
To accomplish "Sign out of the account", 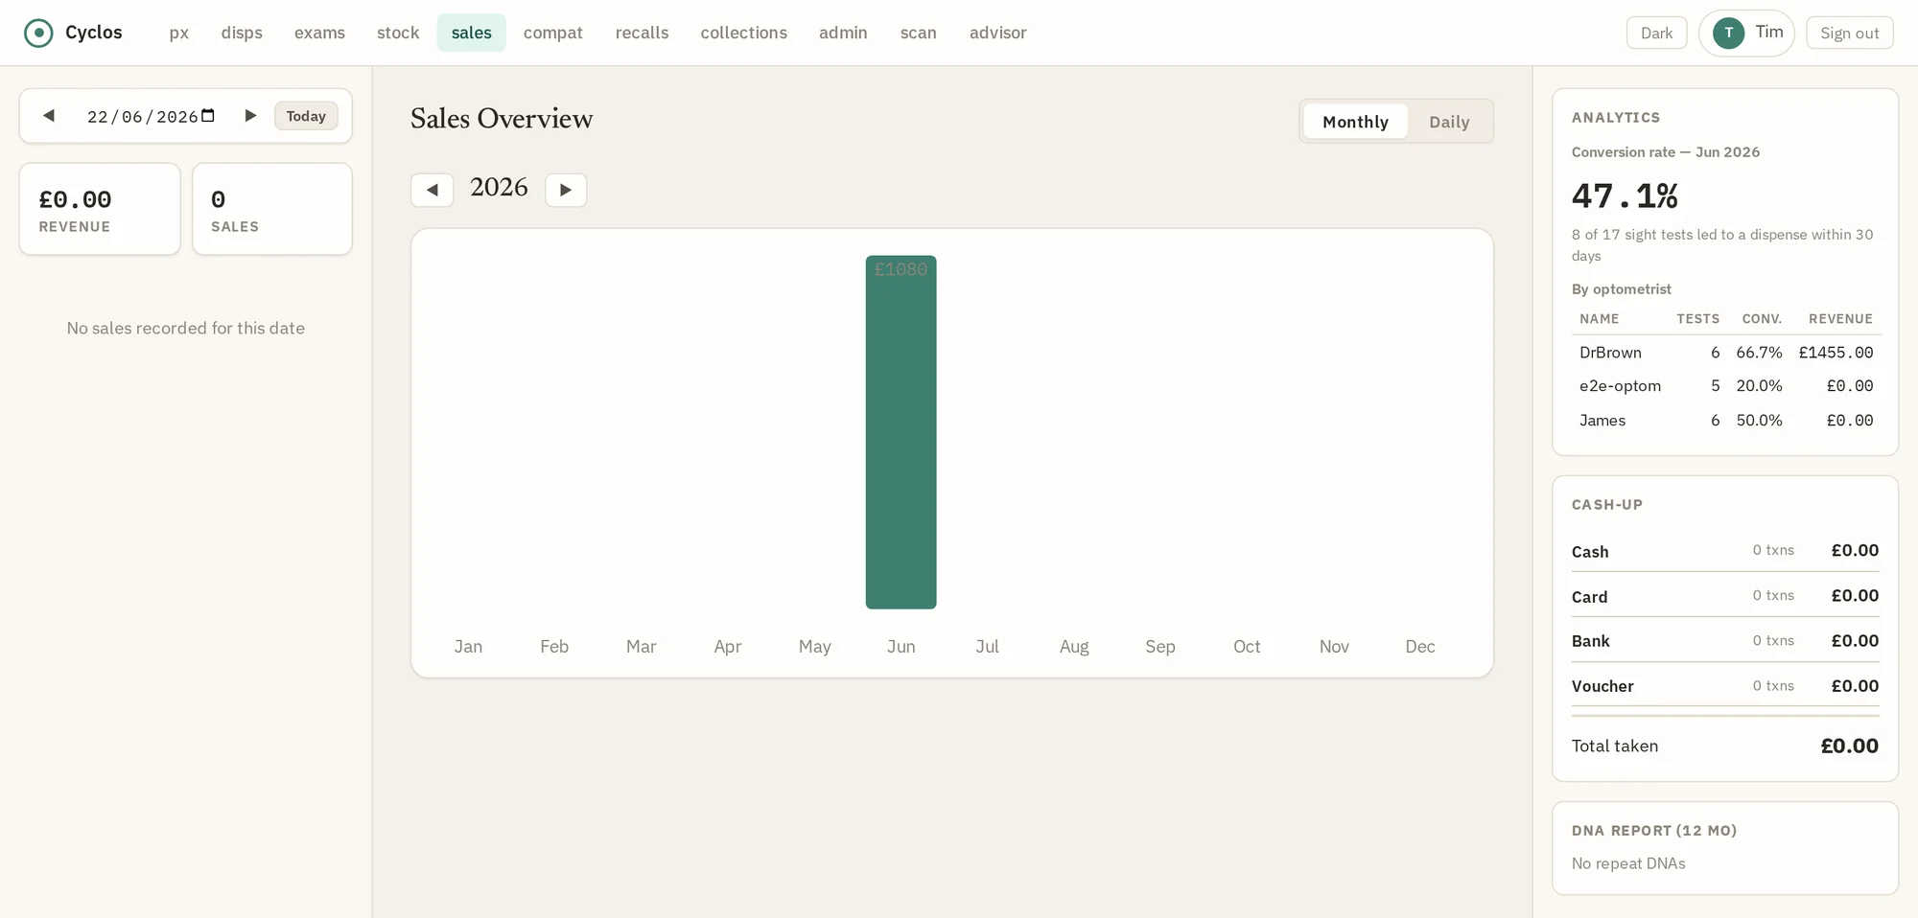I will [1849, 33].
